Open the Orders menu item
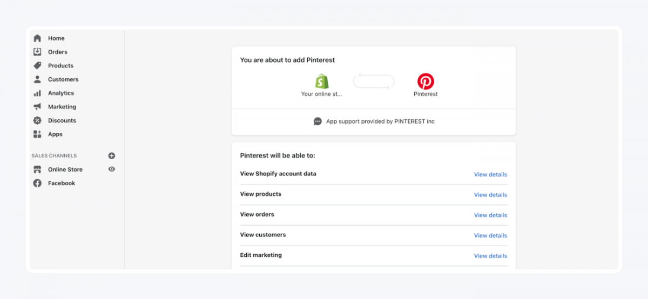The height and width of the screenshot is (299, 648). (x=58, y=52)
